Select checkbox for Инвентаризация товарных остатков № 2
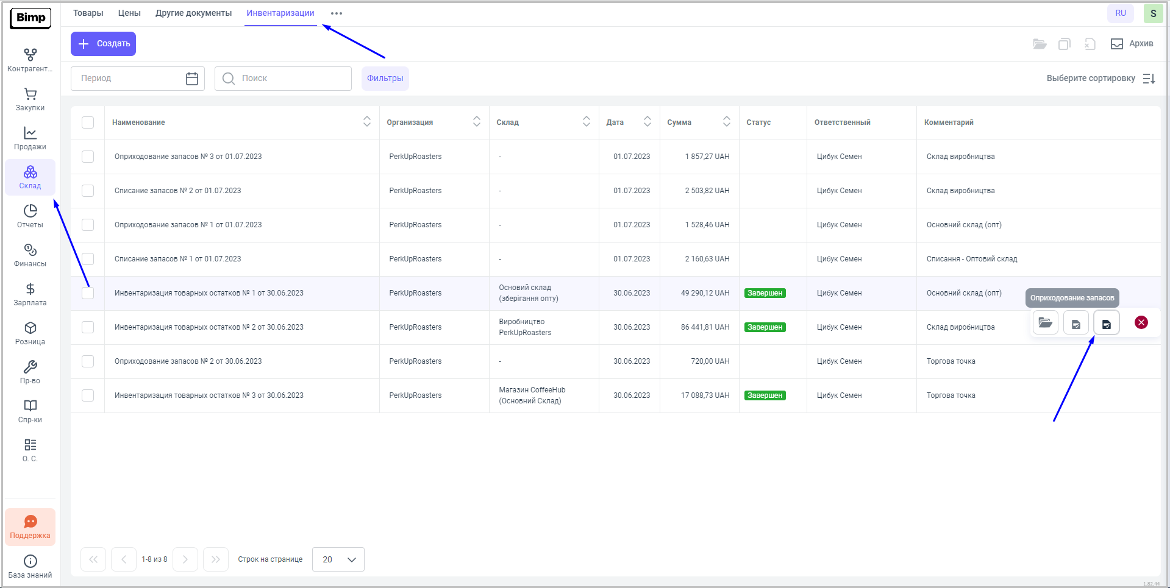 pos(88,327)
